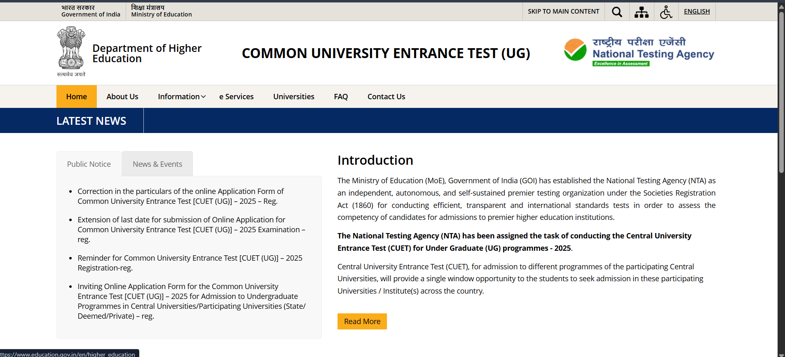
Task: Select the Public Notice tab
Action: 89,164
